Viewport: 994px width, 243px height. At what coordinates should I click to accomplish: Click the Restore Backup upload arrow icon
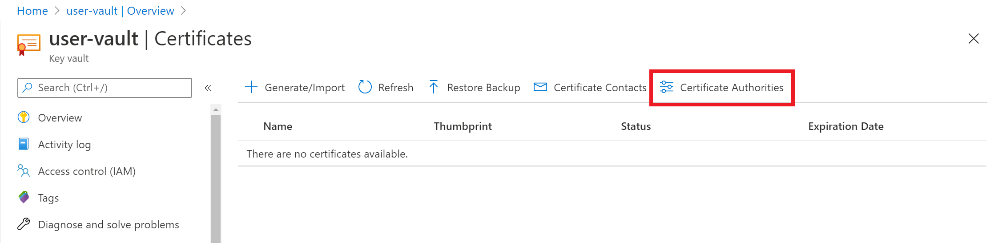(434, 87)
